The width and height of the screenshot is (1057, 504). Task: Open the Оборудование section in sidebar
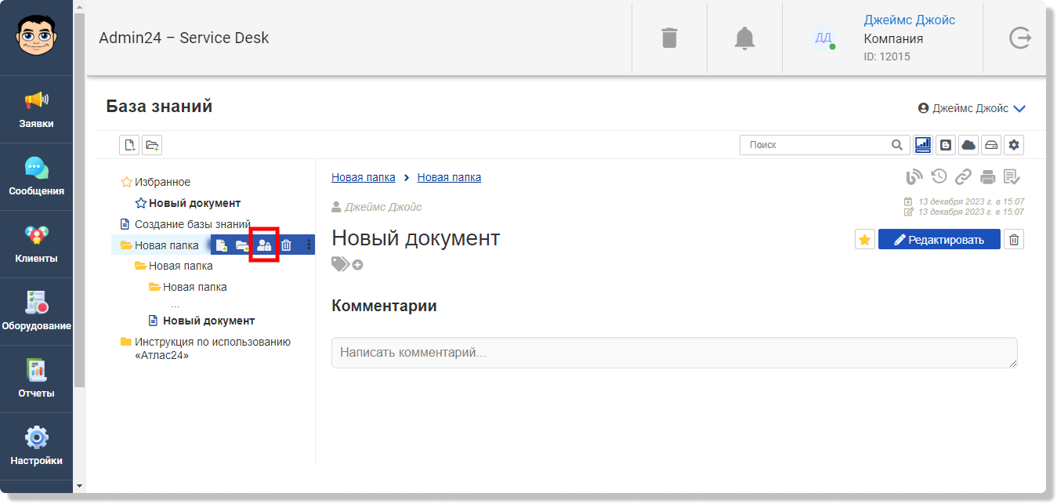[36, 312]
